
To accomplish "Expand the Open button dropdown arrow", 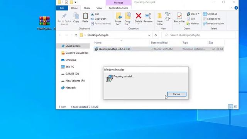I will [199, 14].
